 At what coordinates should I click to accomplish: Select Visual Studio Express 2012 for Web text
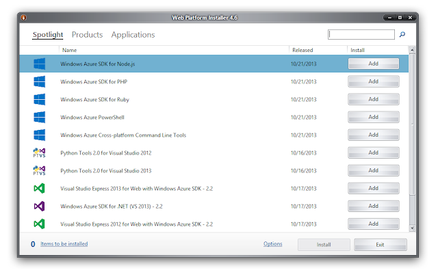click(137, 224)
